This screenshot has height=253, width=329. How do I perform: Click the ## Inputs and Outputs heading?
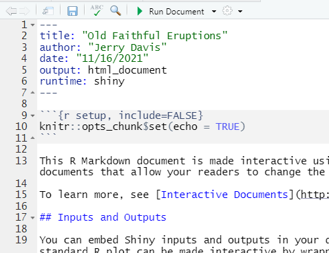click(103, 217)
